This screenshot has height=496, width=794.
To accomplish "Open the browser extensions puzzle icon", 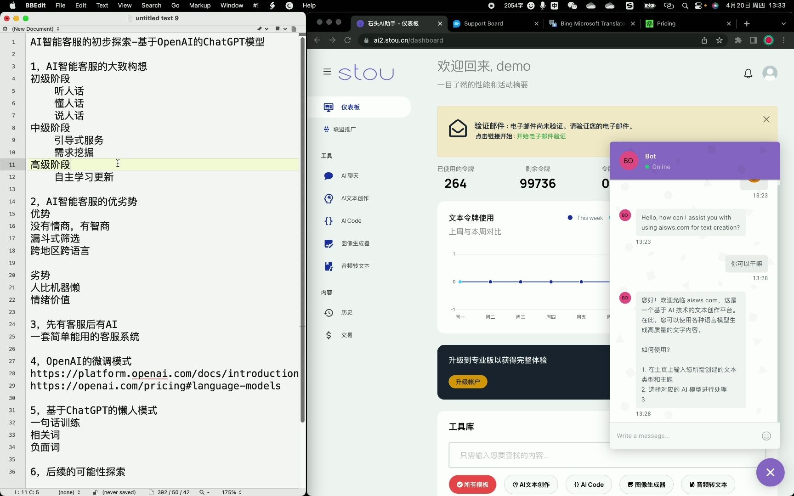I will pyautogui.click(x=738, y=40).
